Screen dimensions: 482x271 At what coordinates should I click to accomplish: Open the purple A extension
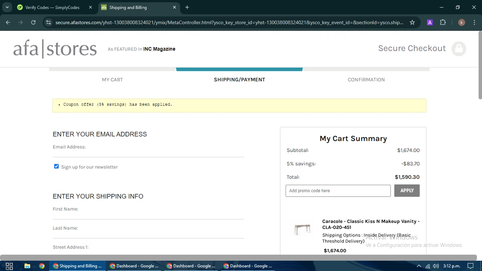(x=430, y=23)
